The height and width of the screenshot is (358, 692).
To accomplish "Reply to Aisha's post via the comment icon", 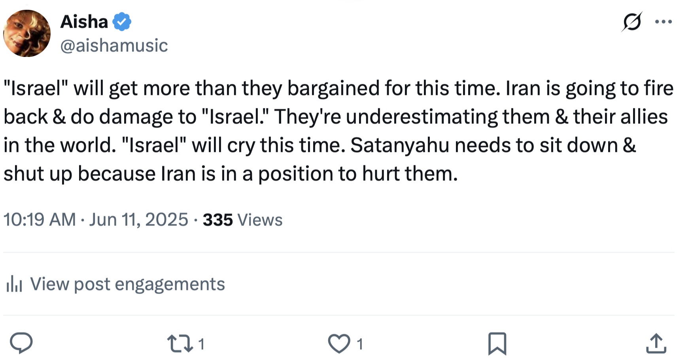I will (x=21, y=343).
